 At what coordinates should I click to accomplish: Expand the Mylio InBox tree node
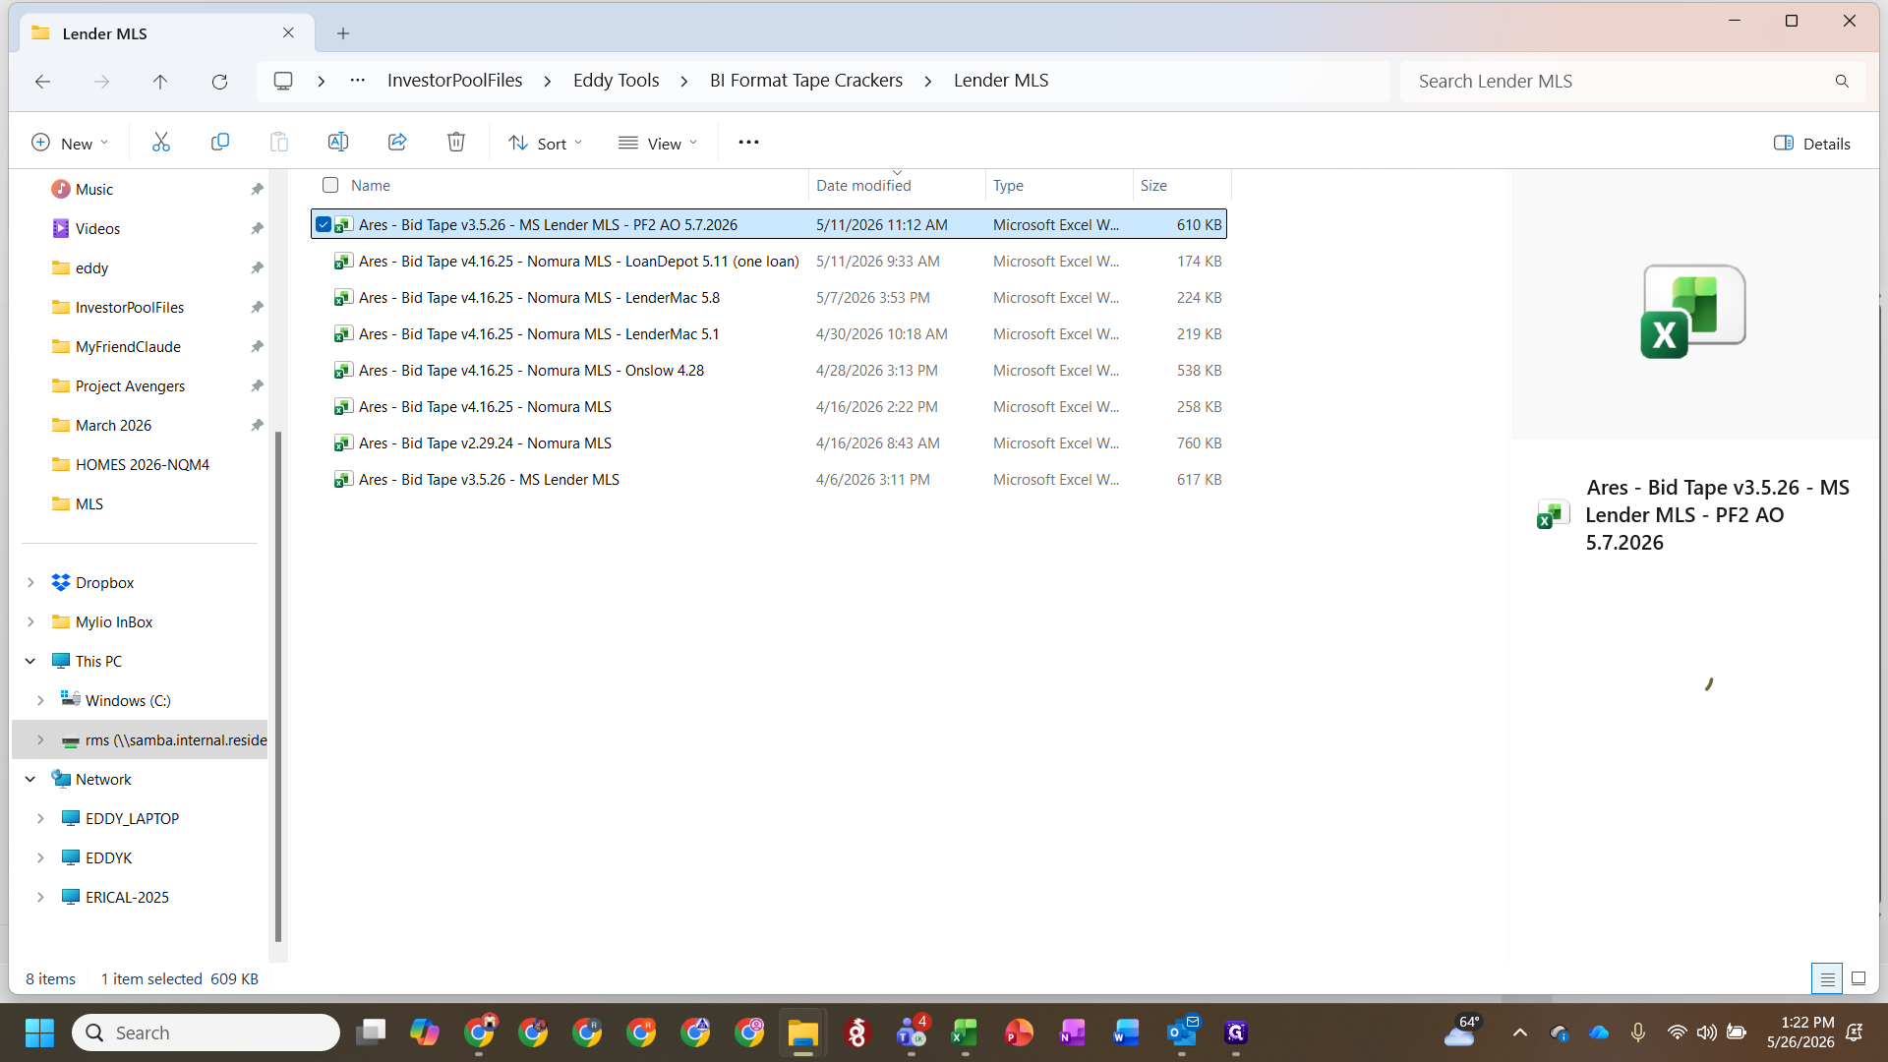pyautogui.click(x=30, y=622)
